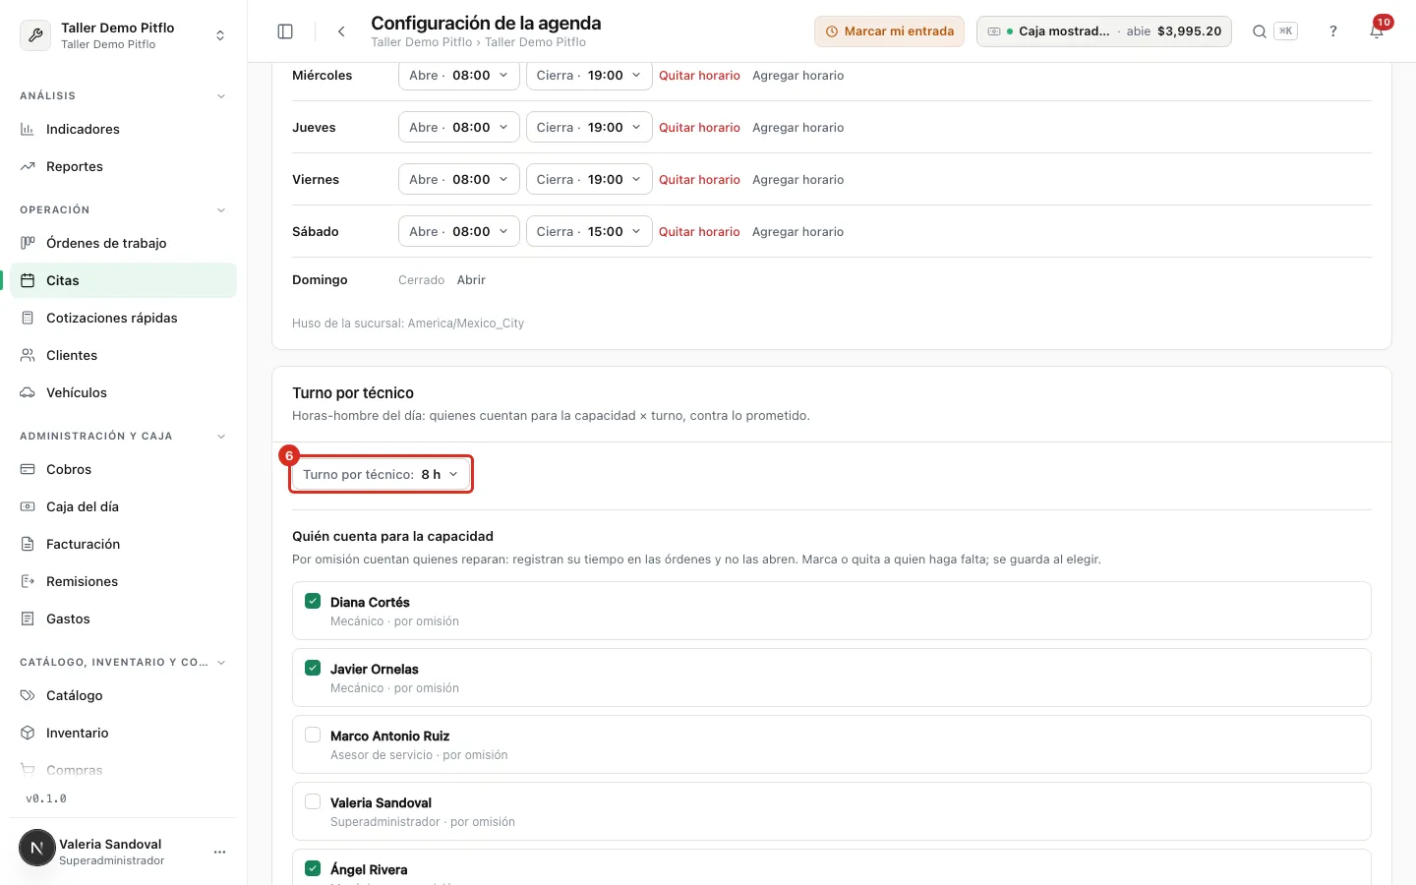Click Abrir for Domingo
The height and width of the screenshot is (885, 1416).
(x=471, y=280)
